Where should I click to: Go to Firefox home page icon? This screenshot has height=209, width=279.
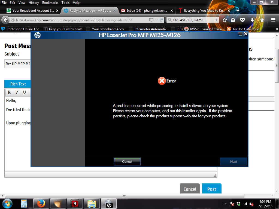point(262,20)
